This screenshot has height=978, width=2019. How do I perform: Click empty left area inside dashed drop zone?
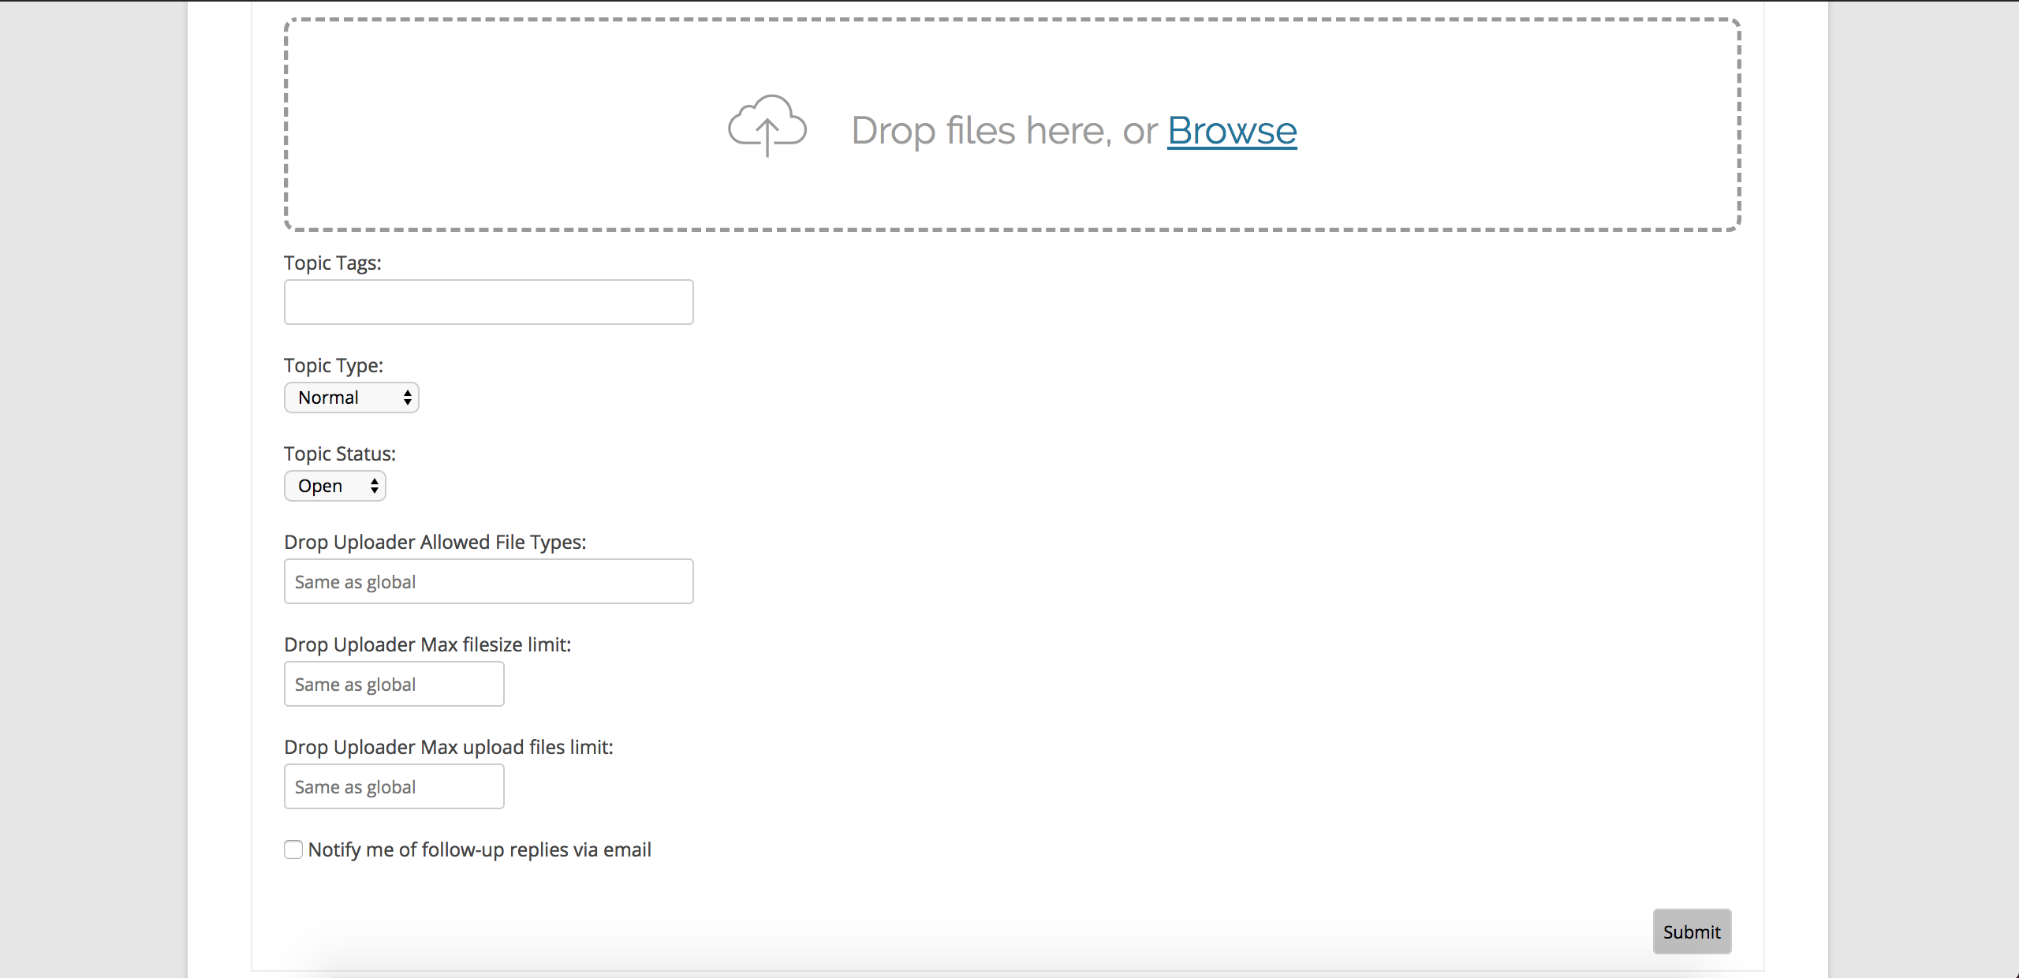pos(473,126)
